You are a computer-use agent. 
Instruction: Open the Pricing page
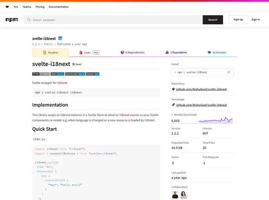40,7
